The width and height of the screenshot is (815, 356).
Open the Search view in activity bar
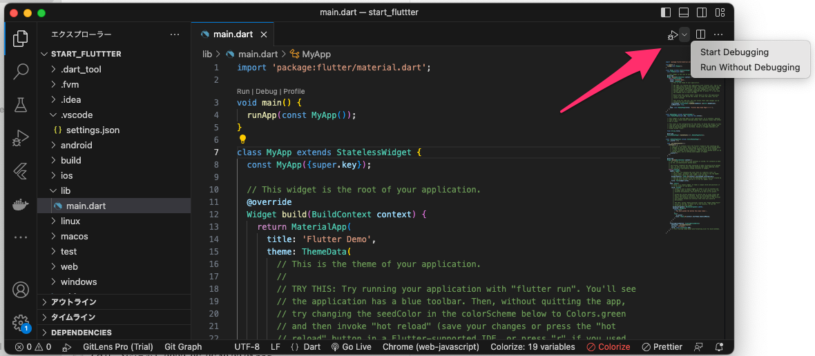(20, 71)
